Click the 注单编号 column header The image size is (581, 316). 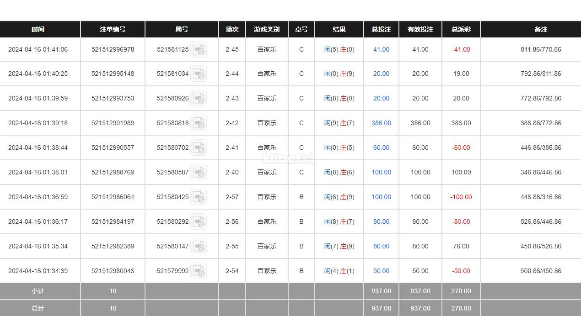[x=113, y=29]
